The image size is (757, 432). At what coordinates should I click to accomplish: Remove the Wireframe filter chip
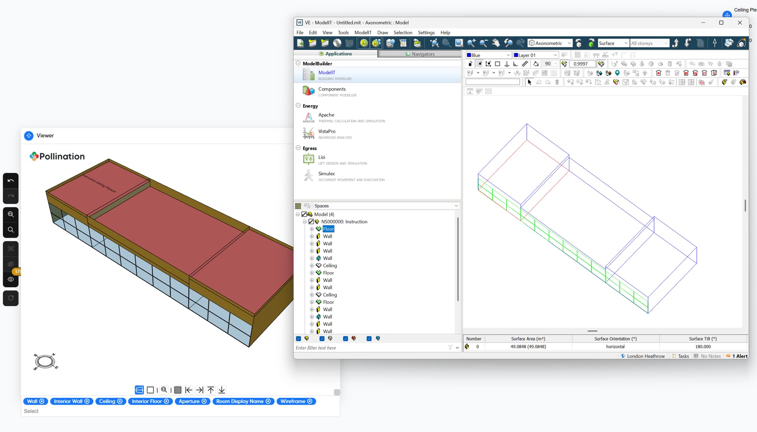(x=310, y=401)
